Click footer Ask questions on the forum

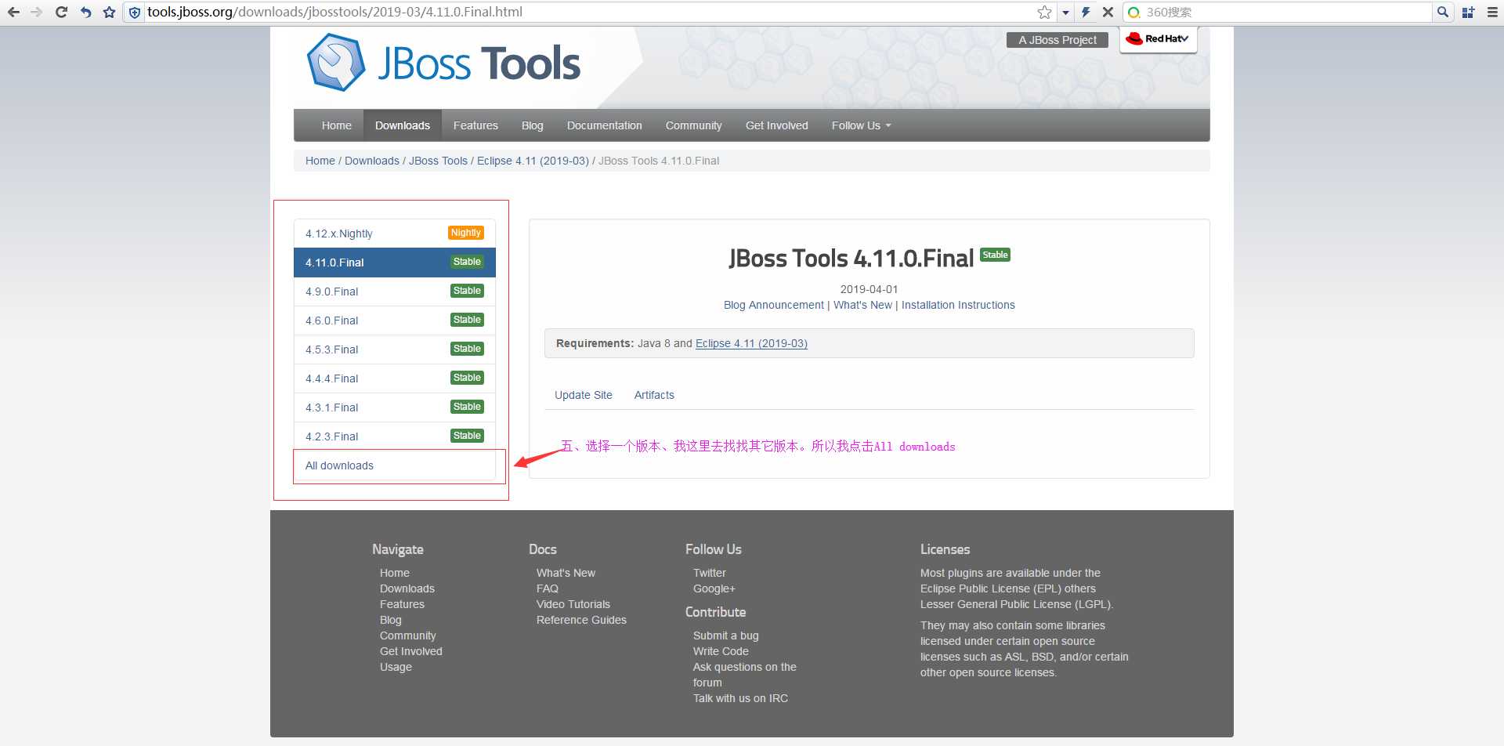745,675
